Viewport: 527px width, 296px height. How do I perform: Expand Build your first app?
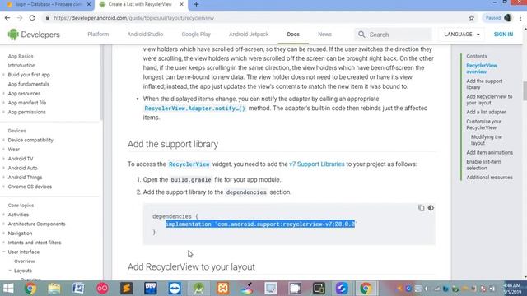coord(3,75)
